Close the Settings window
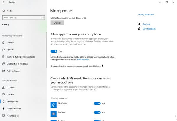This screenshot has height=121, width=177. click(x=173, y=2)
